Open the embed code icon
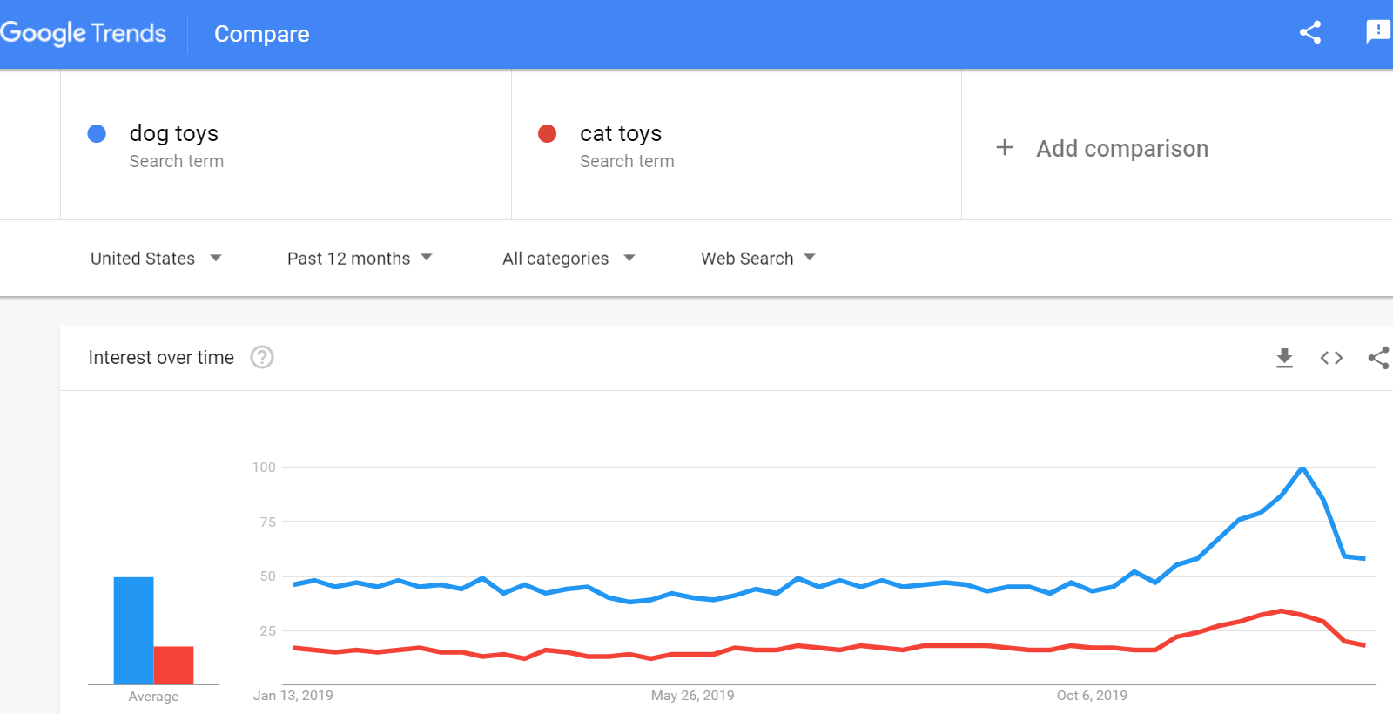Viewport: 1393px width, 714px height. click(1331, 358)
